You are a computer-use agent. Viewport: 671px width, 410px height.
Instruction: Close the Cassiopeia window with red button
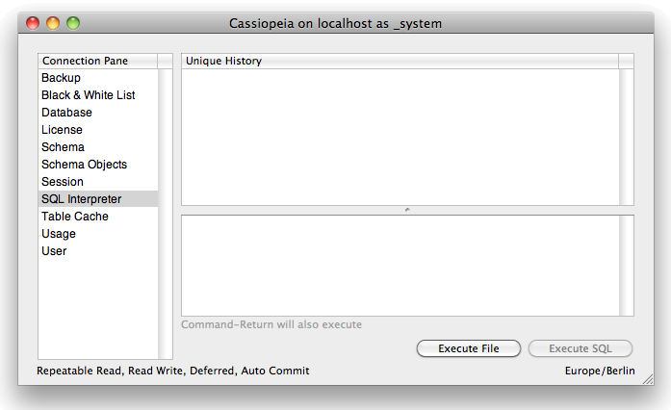tap(33, 23)
